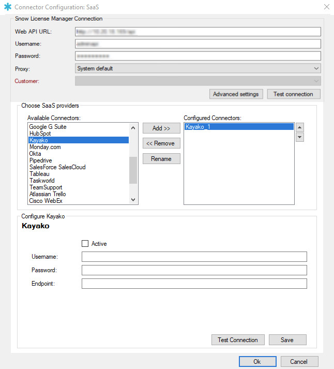Viewport: 334px width, 369px height.
Task: Click the Snow asterisk icon in title bar
Action: 7,7
